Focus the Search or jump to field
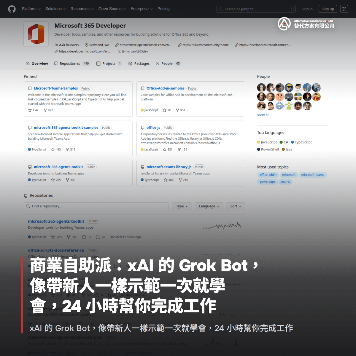 [x=256, y=9]
